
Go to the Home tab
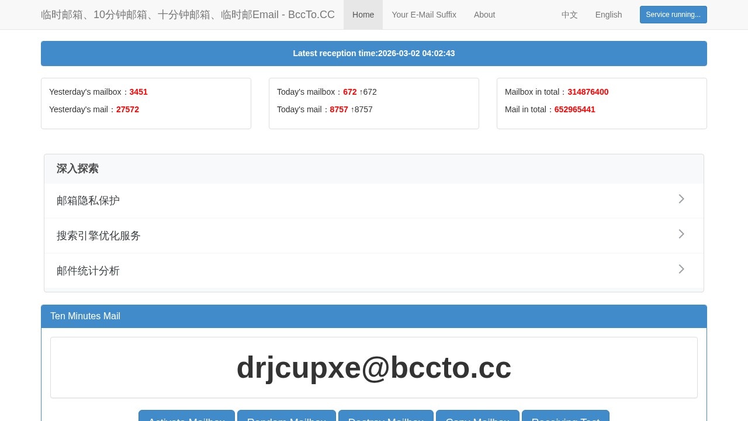(x=363, y=15)
